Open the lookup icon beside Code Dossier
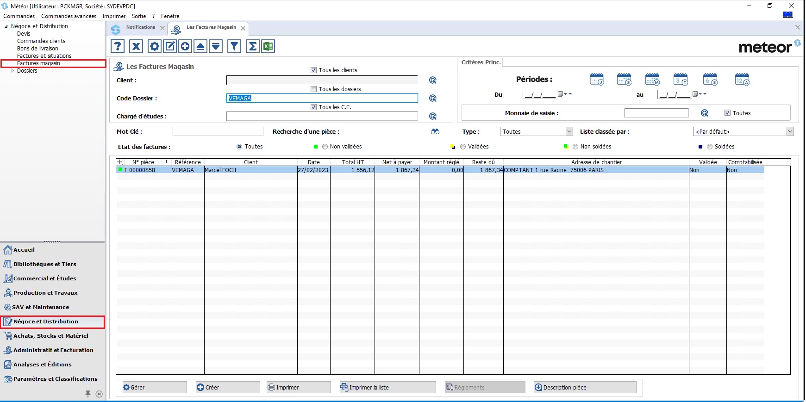The width and height of the screenshot is (806, 402). [x=433, y=99]
